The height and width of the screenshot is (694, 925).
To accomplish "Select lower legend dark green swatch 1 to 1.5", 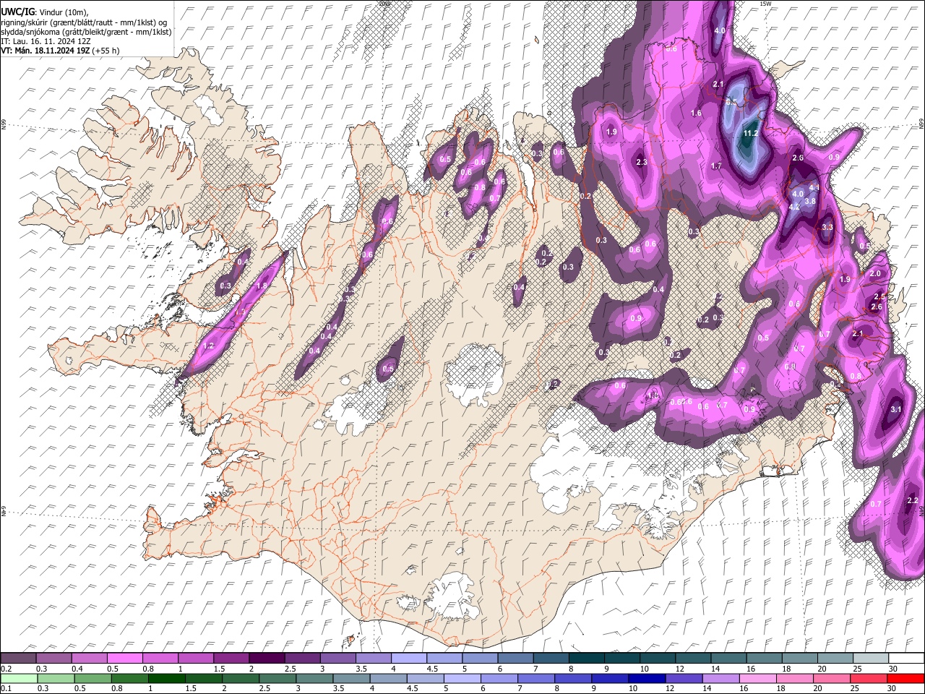I will click(167, 678).
